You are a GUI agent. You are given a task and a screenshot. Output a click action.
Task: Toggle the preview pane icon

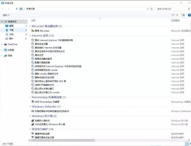(x=183, y=15)
